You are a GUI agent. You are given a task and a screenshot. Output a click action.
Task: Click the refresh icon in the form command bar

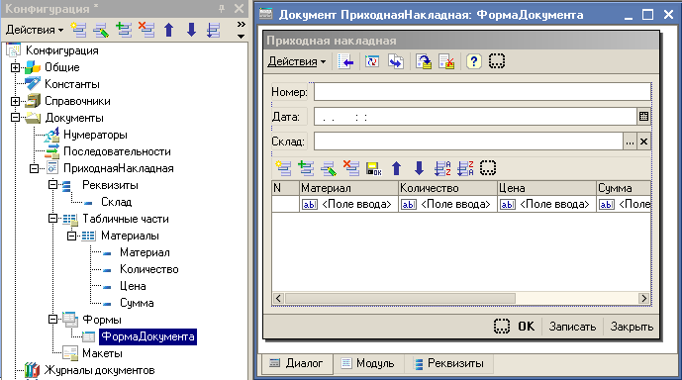[x=372, y=61]
